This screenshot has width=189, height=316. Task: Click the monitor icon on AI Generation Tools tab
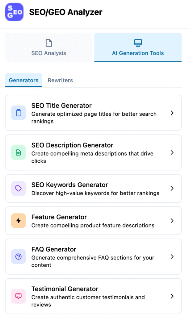[x=138, y=42]
